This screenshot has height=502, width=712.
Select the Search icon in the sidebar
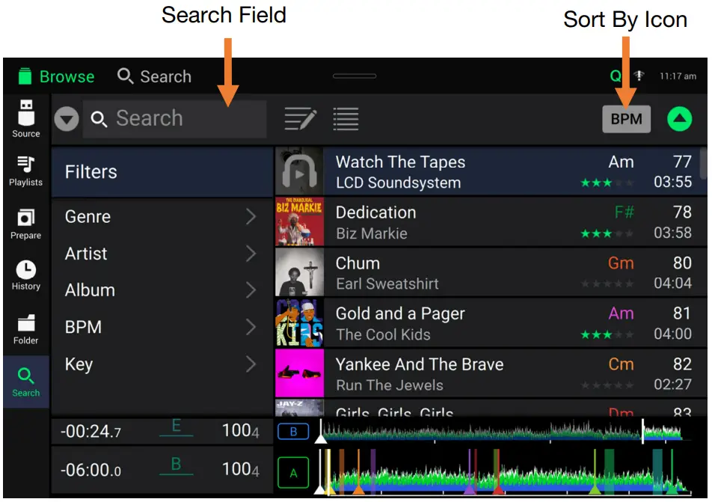(x=25, y=382)
